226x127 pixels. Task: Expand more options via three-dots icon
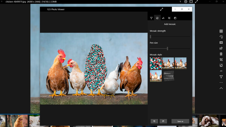tap(221, 83)
